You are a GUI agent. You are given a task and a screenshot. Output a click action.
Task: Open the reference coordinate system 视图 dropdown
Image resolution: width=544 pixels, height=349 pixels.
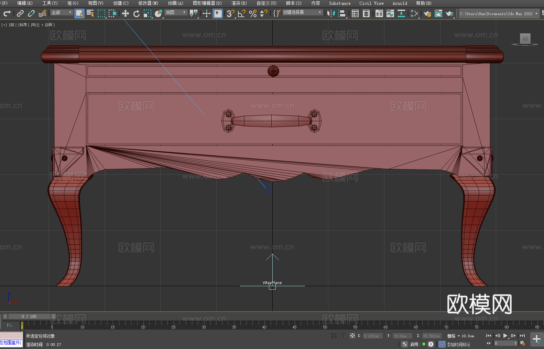click(176, 12)
